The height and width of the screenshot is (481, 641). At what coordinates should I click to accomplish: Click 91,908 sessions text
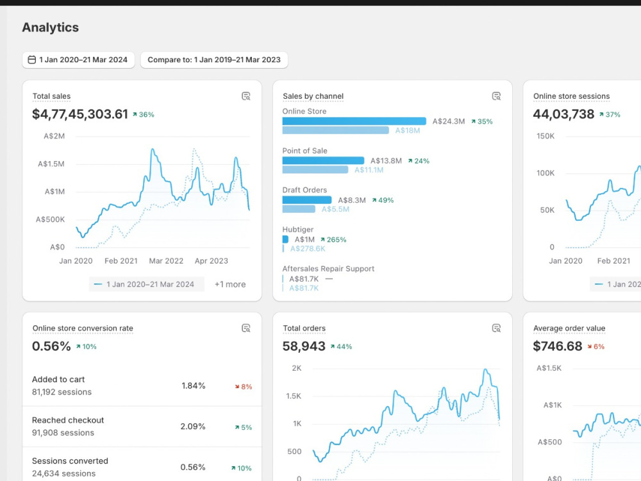[63, 432]
